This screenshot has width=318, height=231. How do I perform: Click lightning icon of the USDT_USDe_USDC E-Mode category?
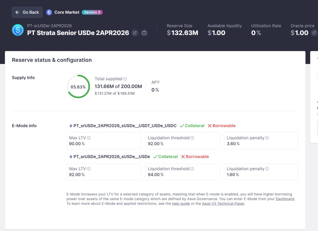pos(71,126)
